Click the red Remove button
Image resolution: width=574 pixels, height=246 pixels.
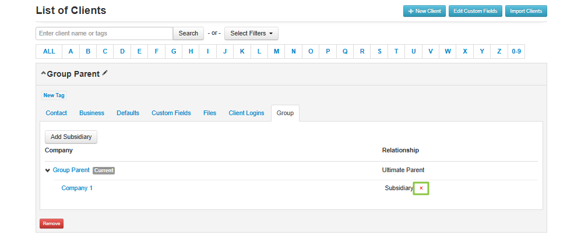point(51,223)
